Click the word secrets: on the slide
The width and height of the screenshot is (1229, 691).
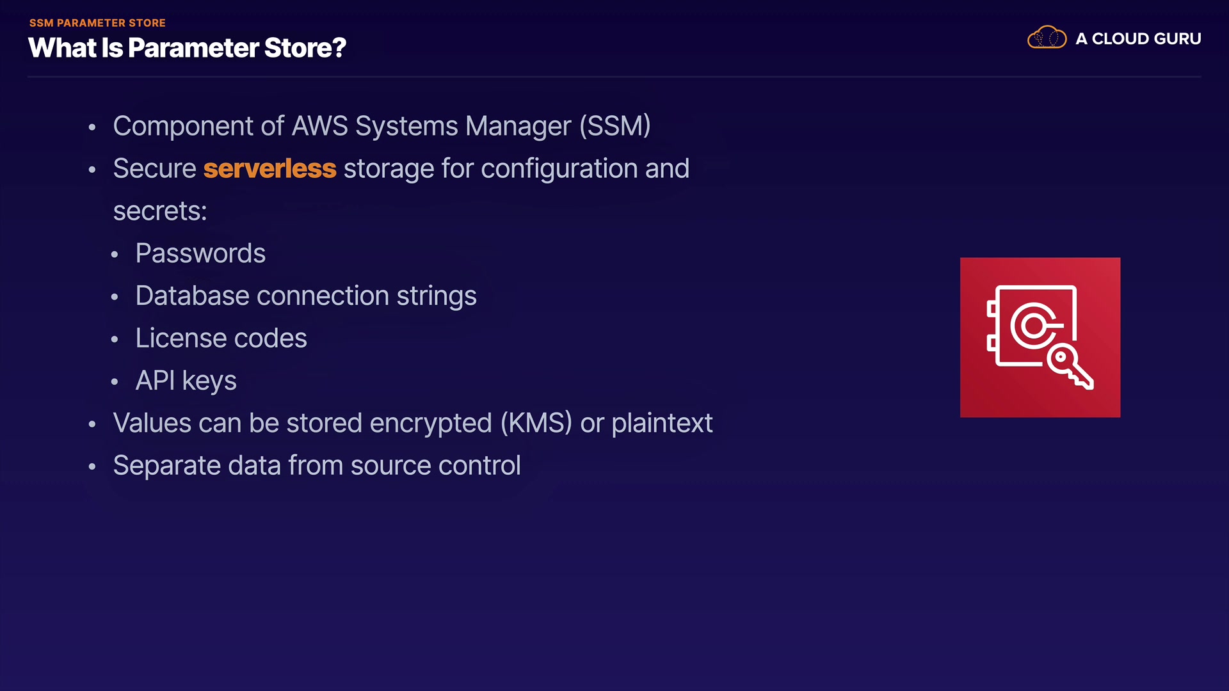pyautogui.click(x=160, y=211)
